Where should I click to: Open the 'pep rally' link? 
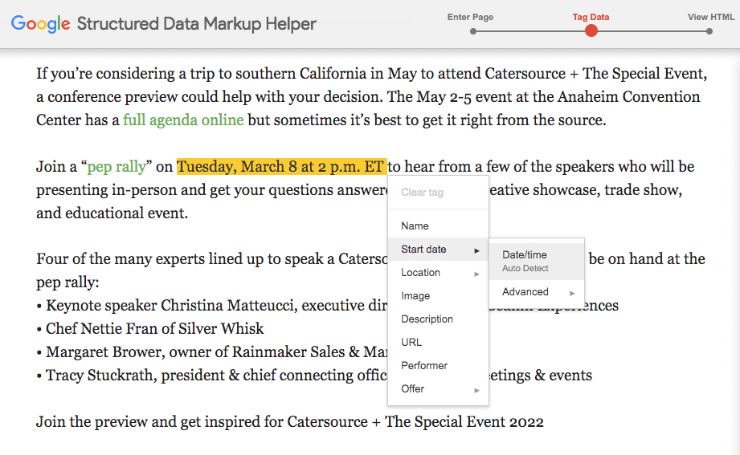(x=117, y=167)
